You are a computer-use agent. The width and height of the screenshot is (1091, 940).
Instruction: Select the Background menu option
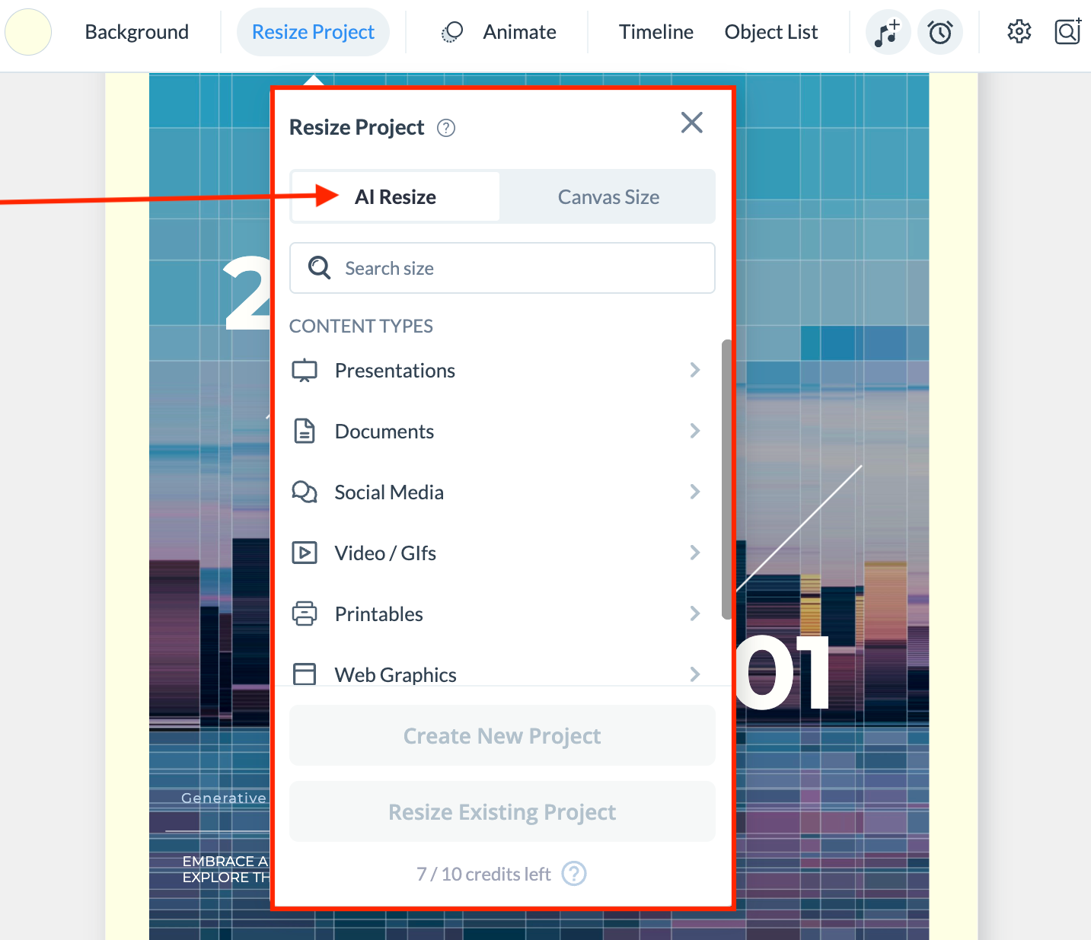tap(136, 32)
